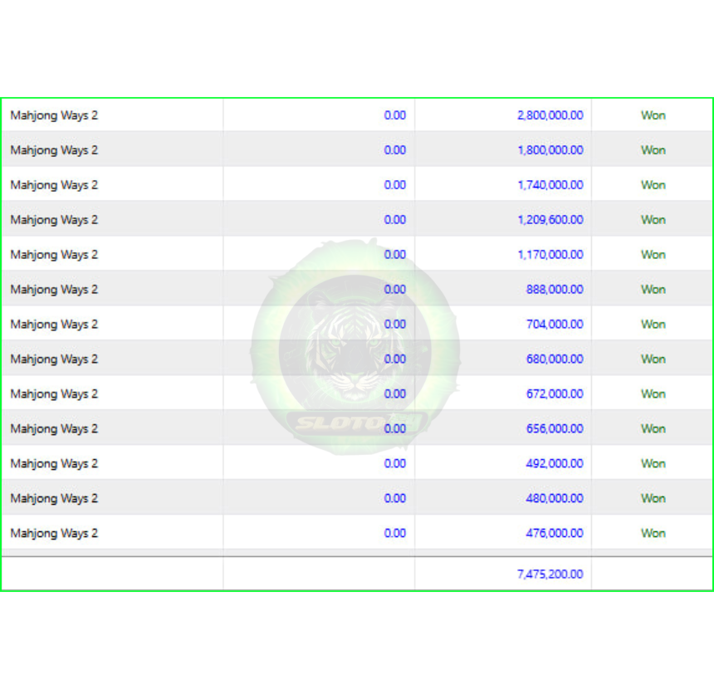Screen dimensions: 714x689
Task: Click the 888,000.00 amount cell
Action: (x=555, y=289)
